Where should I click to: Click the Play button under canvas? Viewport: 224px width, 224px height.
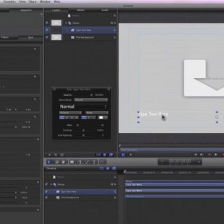216,155
